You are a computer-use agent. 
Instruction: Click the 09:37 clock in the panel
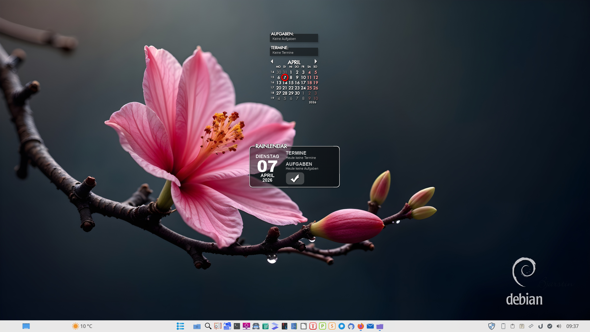572,326
